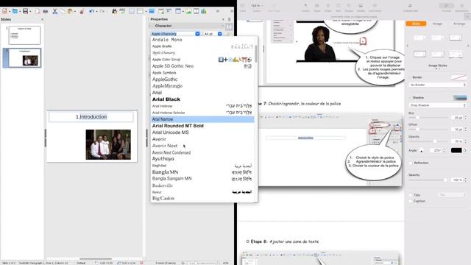This screenshot has width=471, height=265.
Task: Click the Introduction title text box
Action: tap(91, 117)
